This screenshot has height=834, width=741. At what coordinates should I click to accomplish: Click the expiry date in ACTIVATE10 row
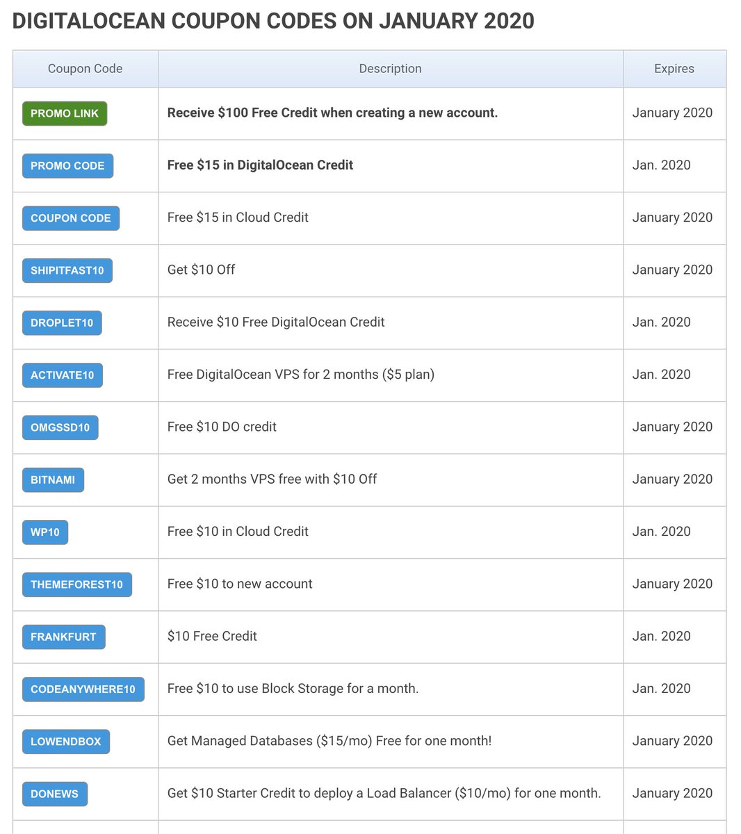[661, 374]
